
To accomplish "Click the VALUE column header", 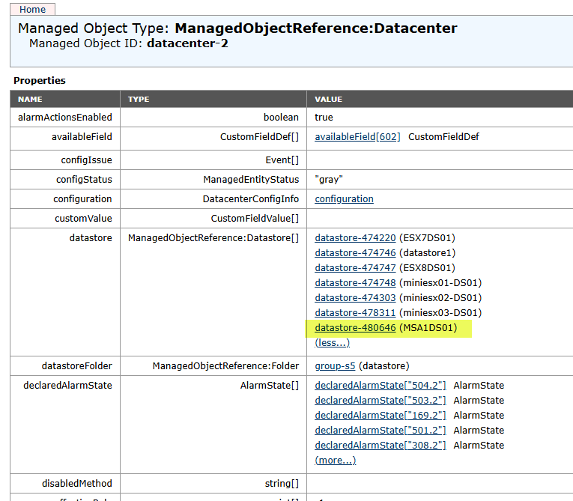I will point(328,99).
